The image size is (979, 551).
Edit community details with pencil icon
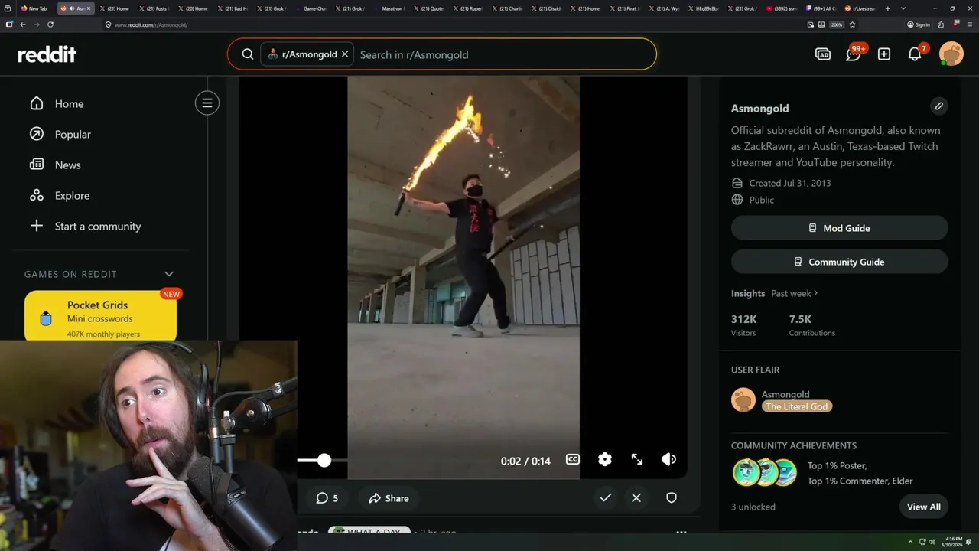939,106
